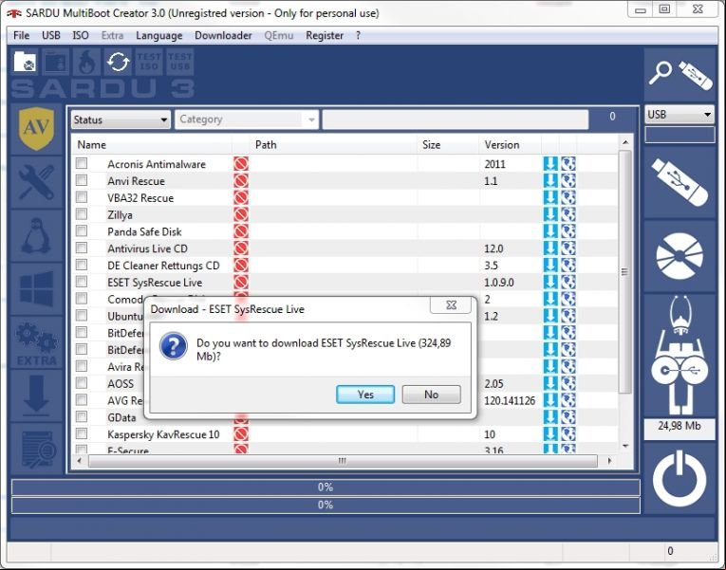Open Anvi Rescue website globe icon
The width and height of the screenshot is (726, 570).
(x=568, y=180)
